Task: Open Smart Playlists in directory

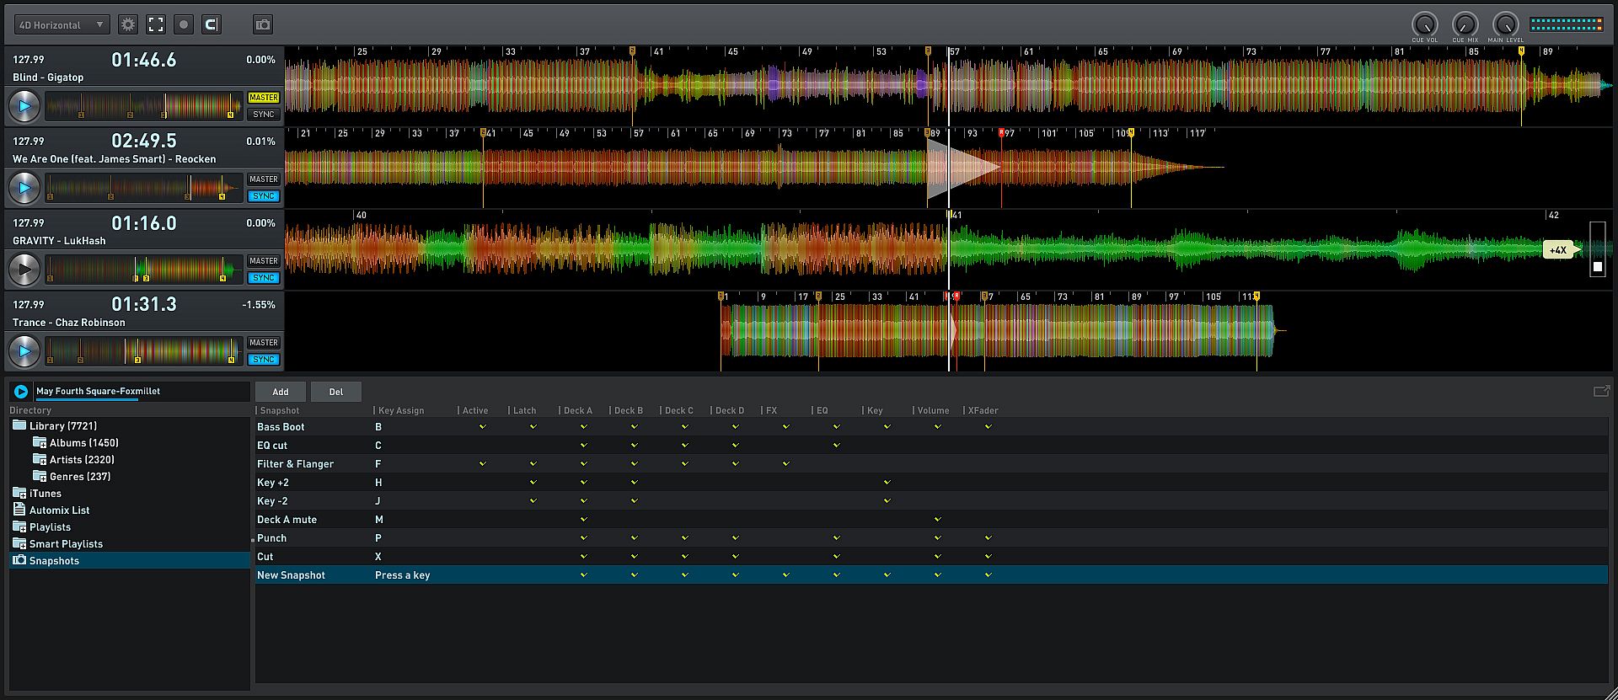Action: [x=66, y=544]
